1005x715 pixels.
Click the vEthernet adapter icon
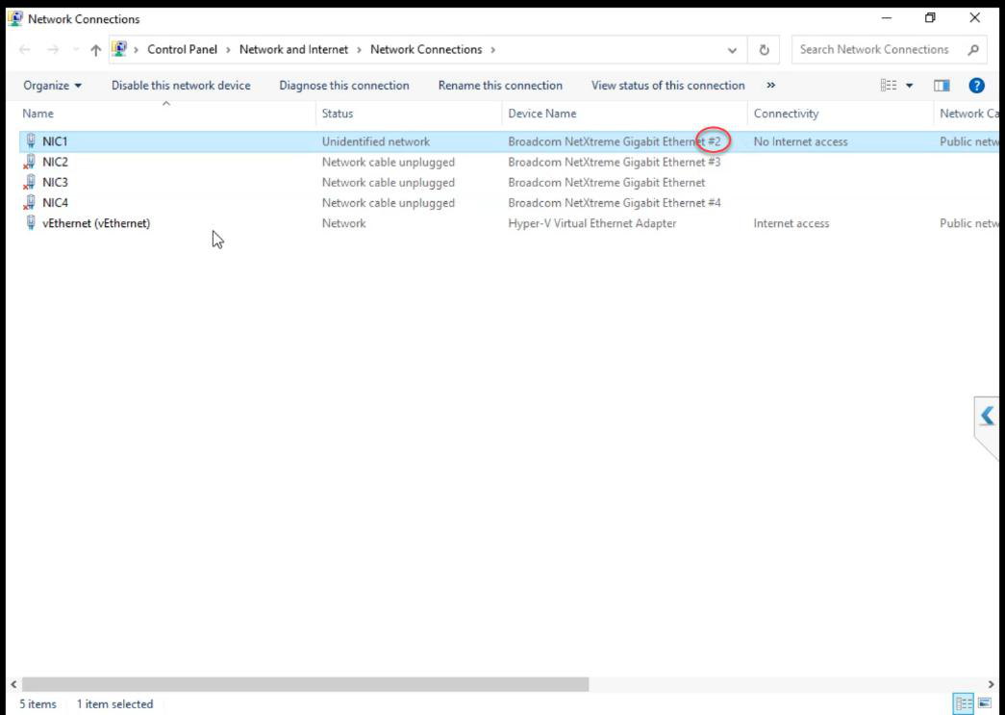click(x=30, y=223)
